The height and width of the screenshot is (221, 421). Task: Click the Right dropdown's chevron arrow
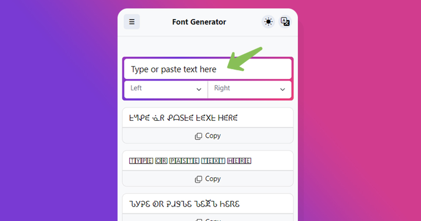coord(283,90)
